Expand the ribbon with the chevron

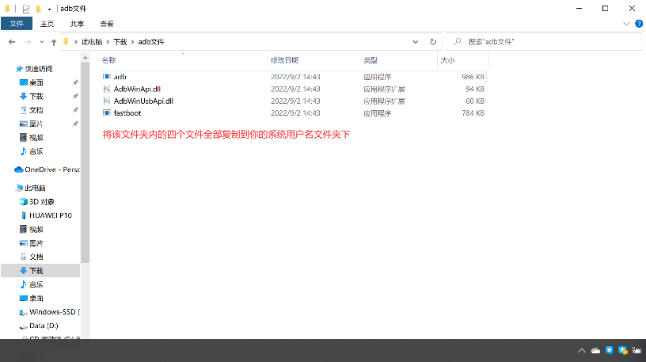click(x=625, y=24)
